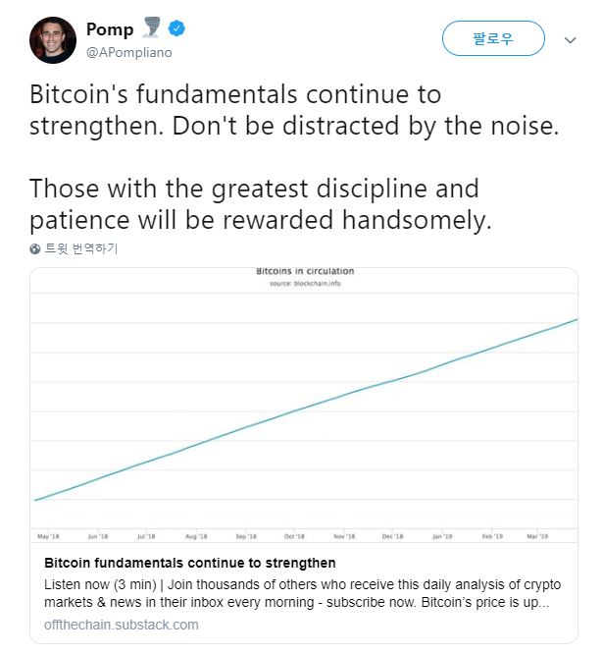Click the Oct '18 axis label

(x=294, y=536)
